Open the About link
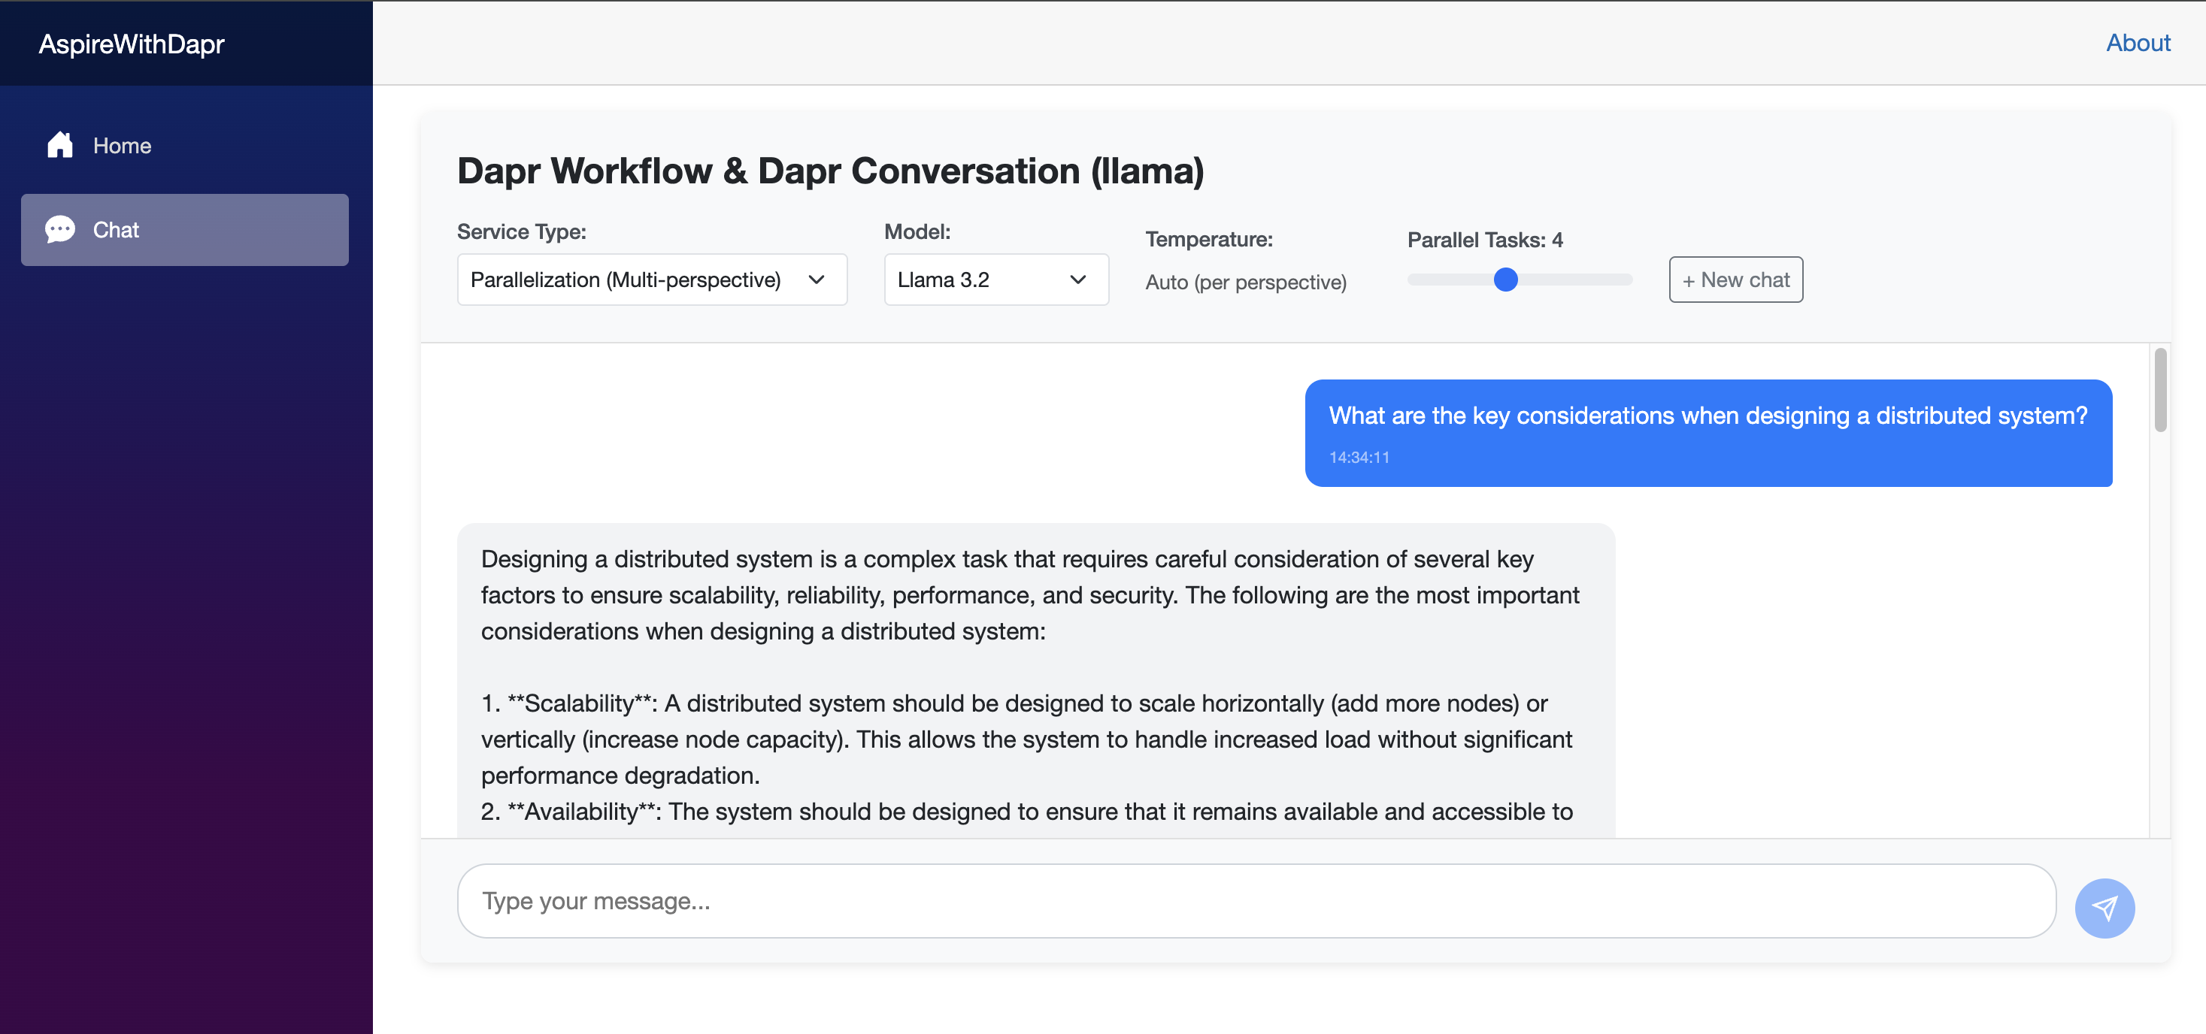The width and height of the screenshot is (2206, 1034). click(x=2138, y=43)
